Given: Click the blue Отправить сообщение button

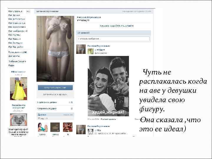Looking at the screenshot, I should point(55,88).
